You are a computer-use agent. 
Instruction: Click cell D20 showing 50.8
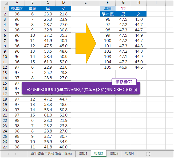pos(63,110)
